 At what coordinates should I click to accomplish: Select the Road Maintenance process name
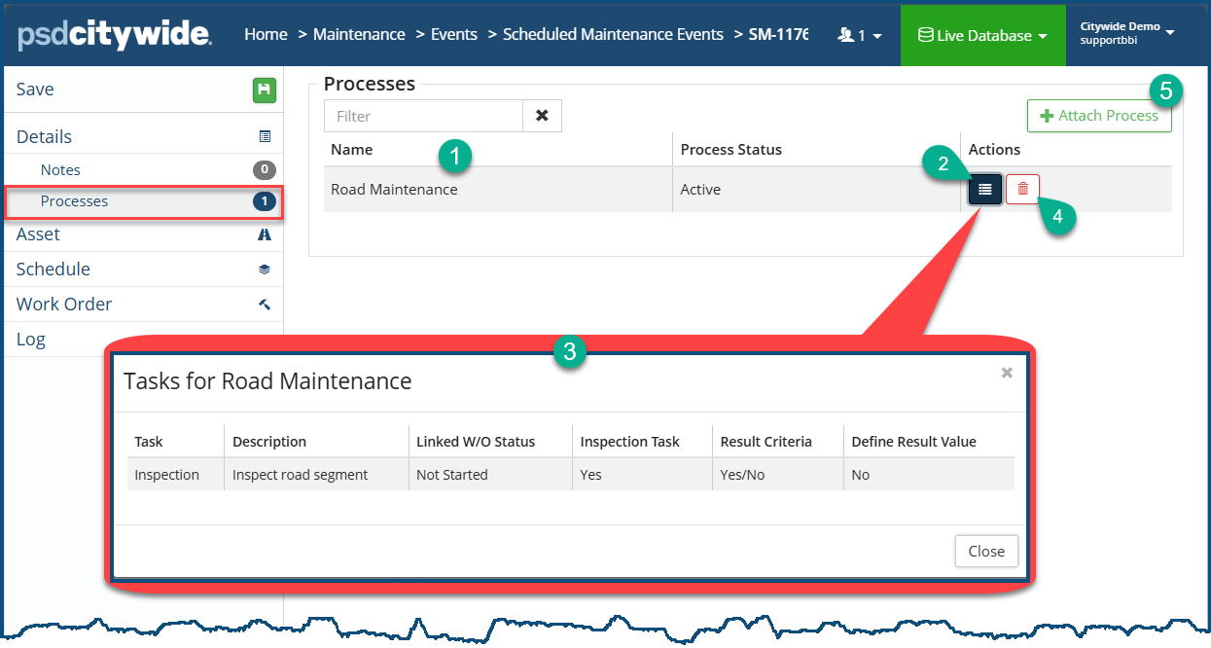click(394, 189)
